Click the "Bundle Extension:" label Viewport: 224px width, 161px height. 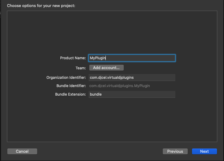[x=70, y=94]
